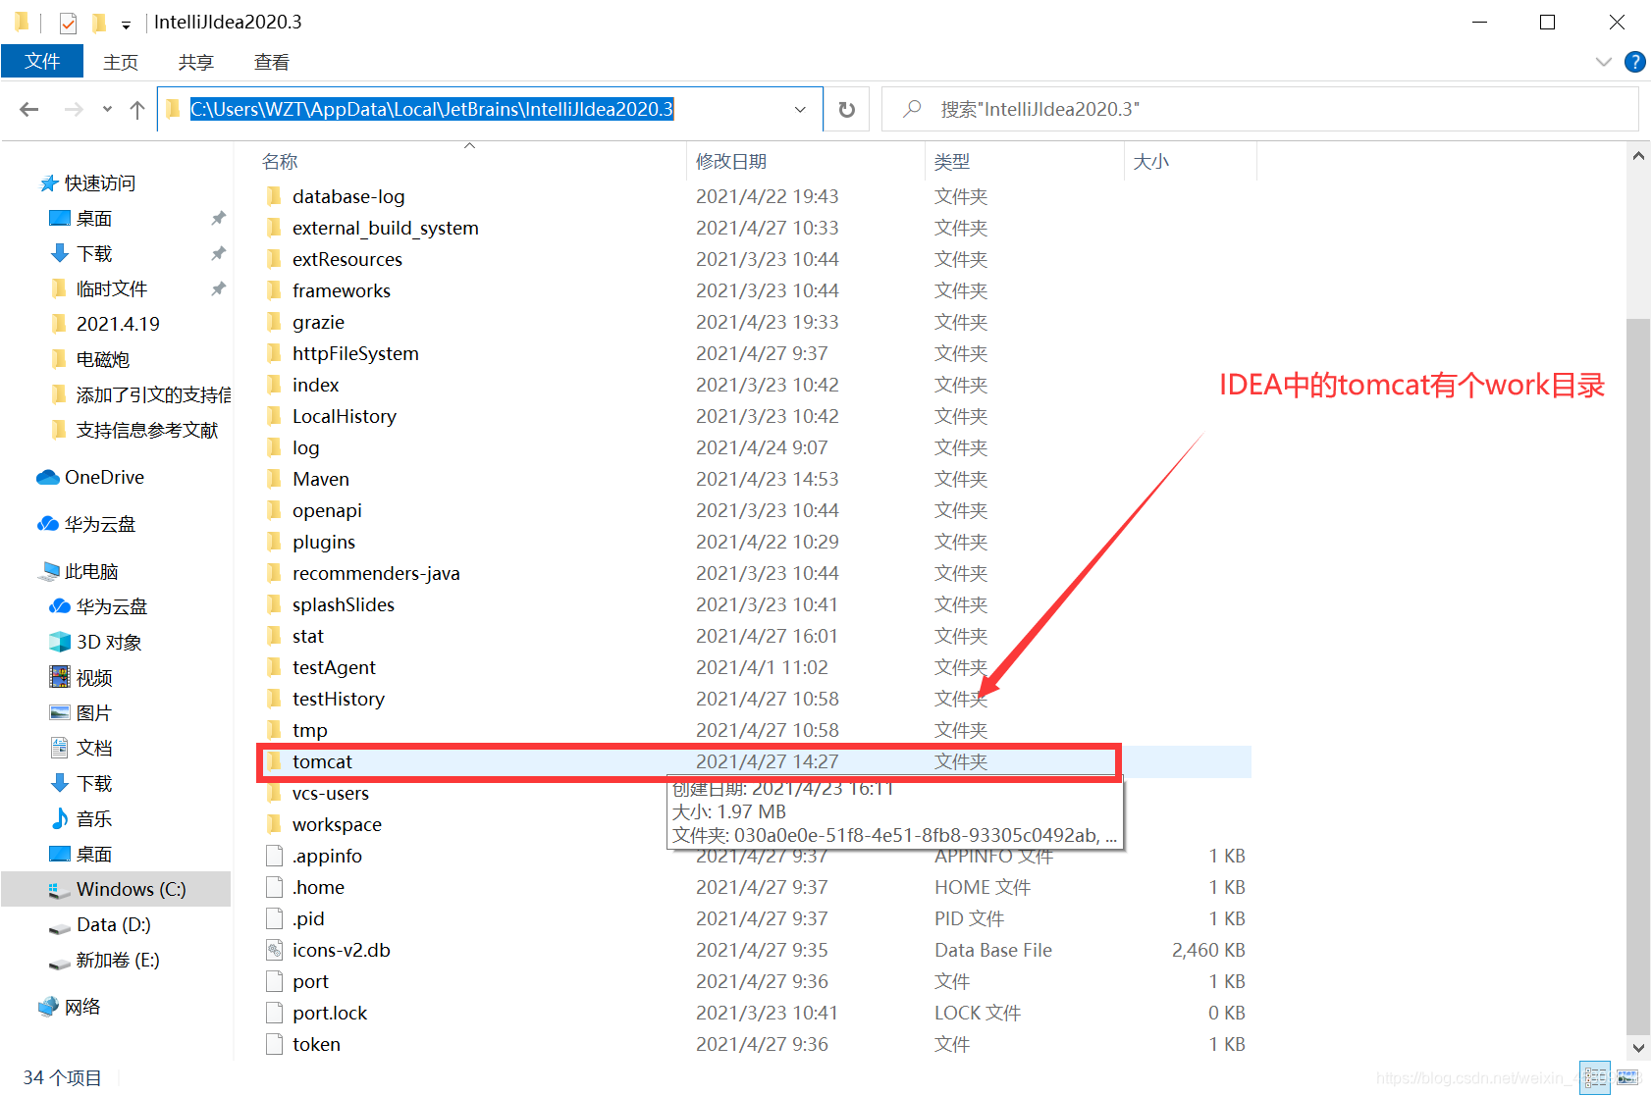
Task: Click the vertical scrollbar down arrow
Action: (x=1638, y=1048)
